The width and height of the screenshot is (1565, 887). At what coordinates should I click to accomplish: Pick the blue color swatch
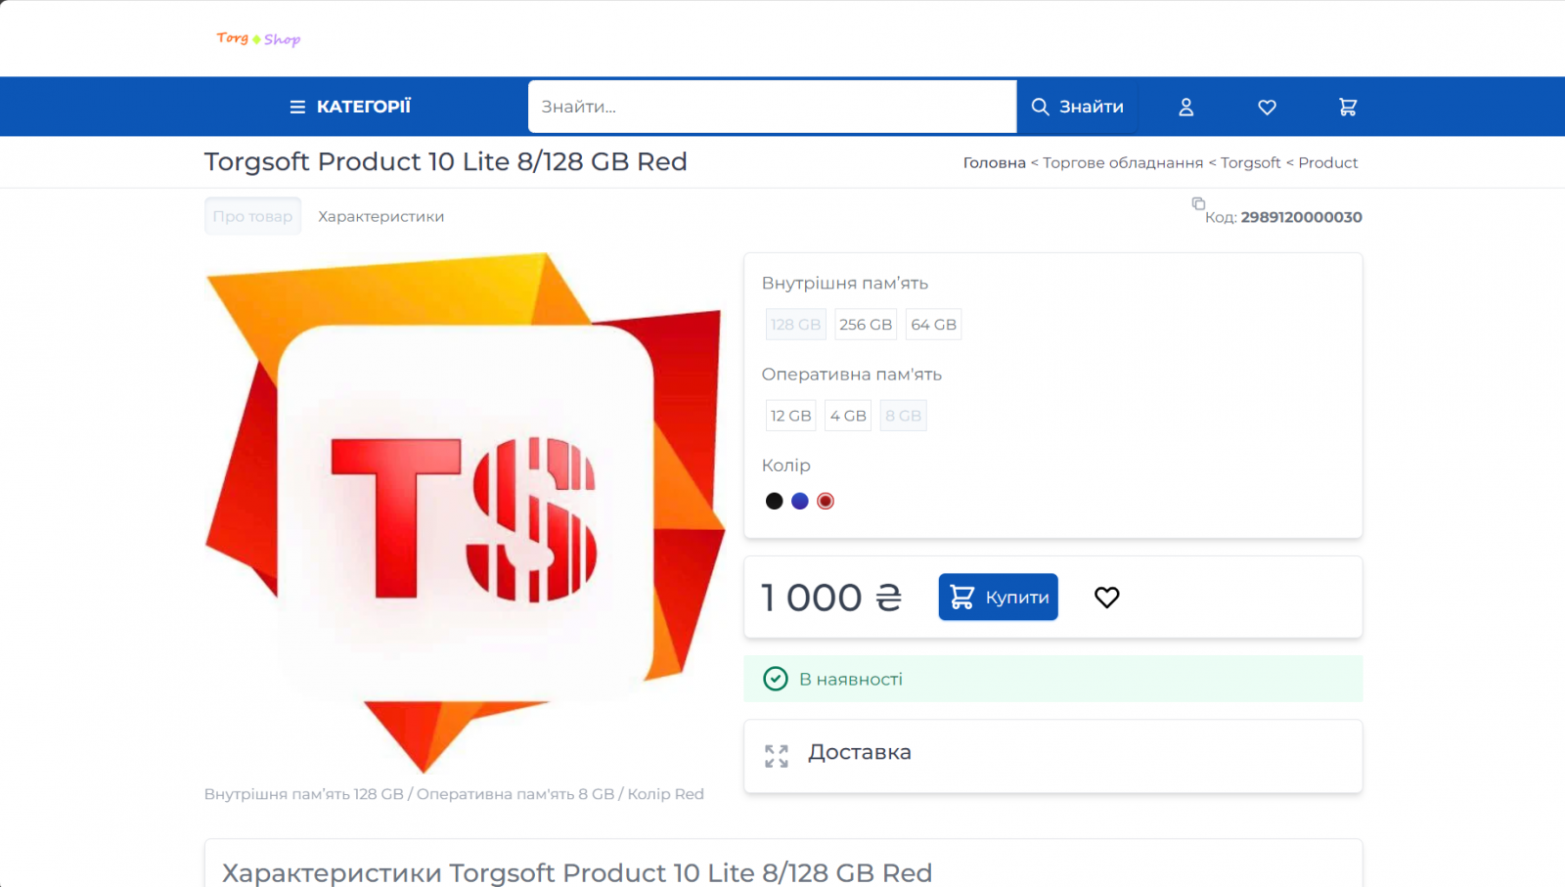[800, 501]
